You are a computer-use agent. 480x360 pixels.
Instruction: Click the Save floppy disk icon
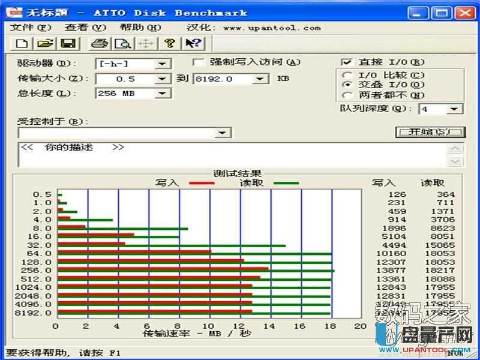(x=67, y=43)
